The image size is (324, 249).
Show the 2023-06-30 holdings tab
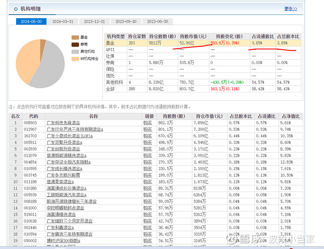[x=158, y=21]
